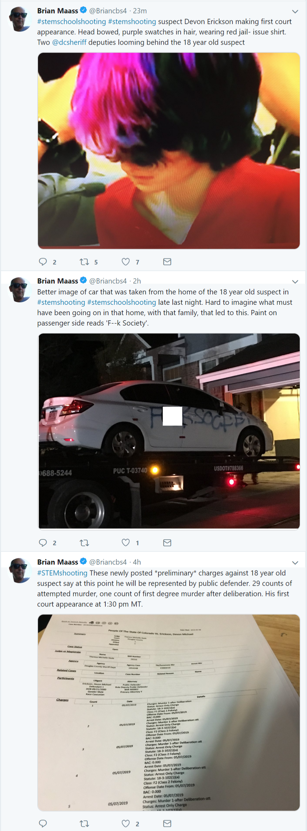Like the court appearance tweet
Screen dimensions: 307x831
126,262
